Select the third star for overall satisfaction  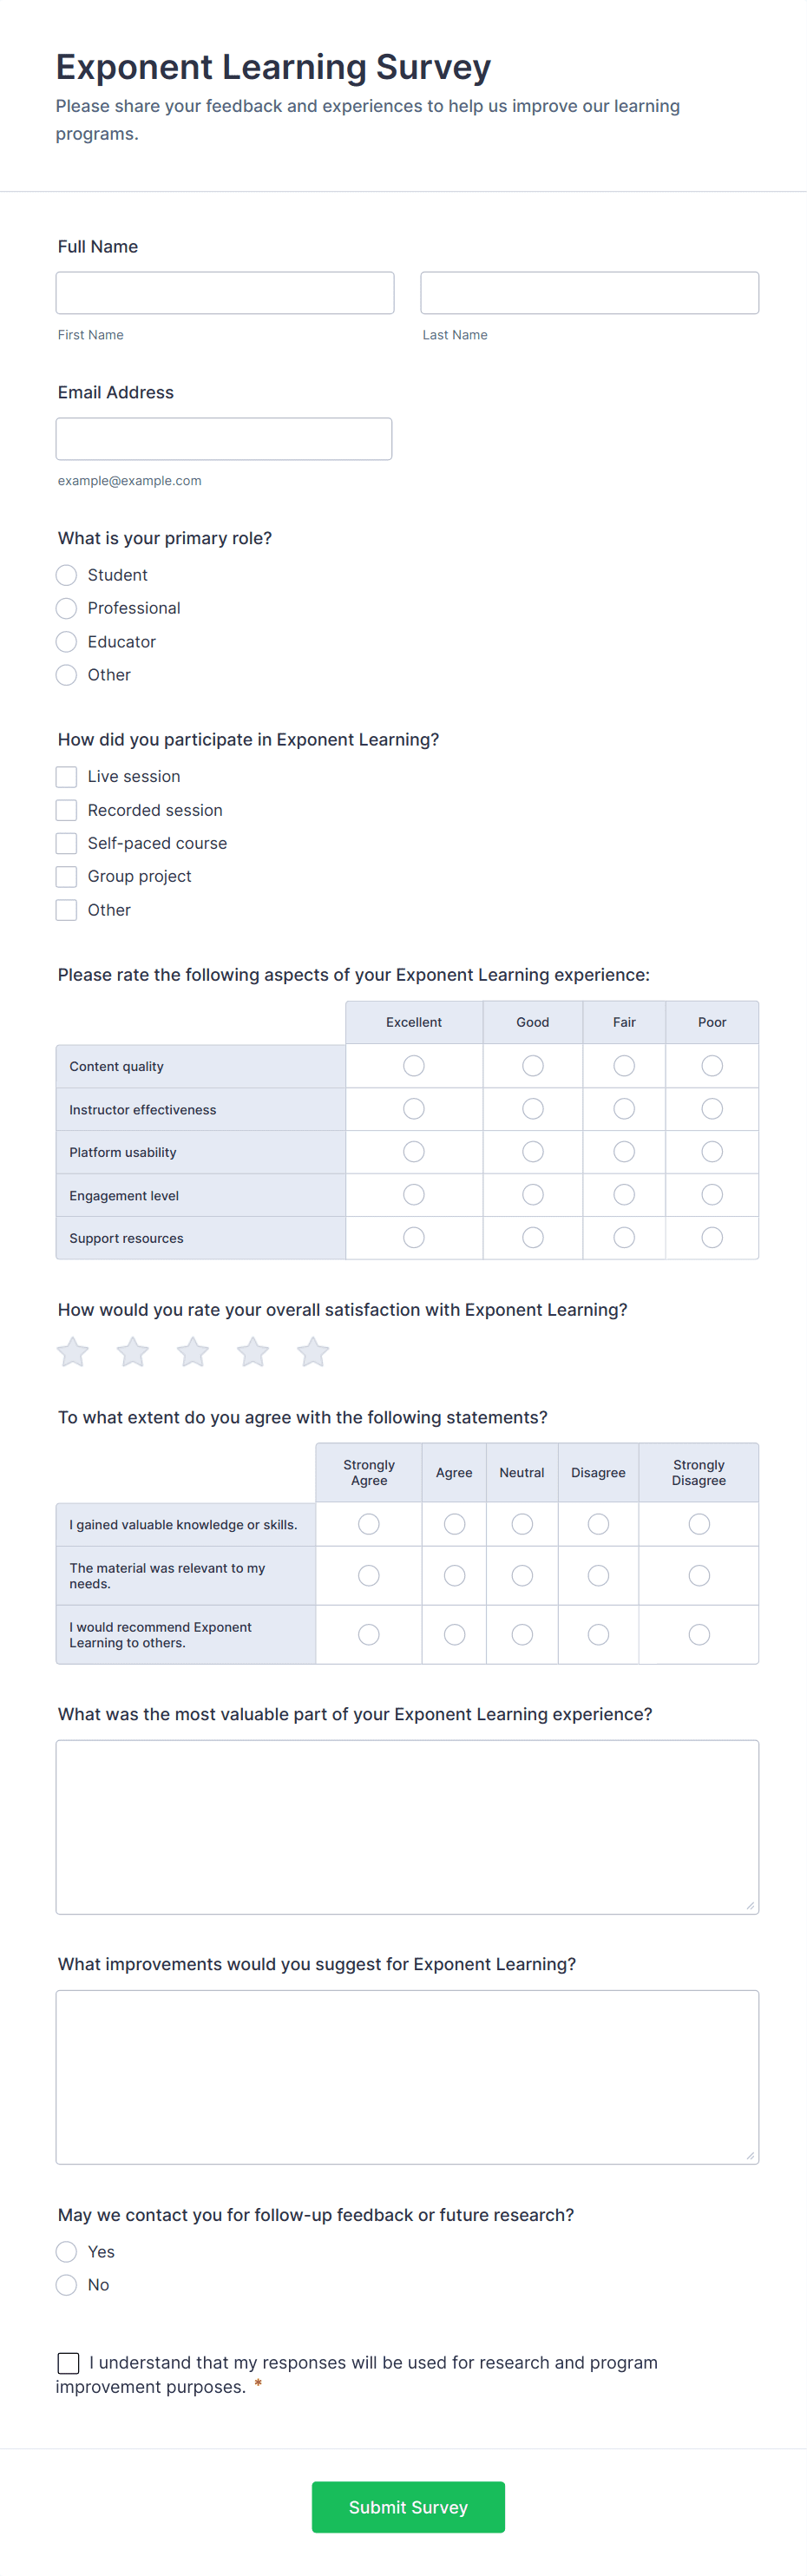tap(192, 1351)
